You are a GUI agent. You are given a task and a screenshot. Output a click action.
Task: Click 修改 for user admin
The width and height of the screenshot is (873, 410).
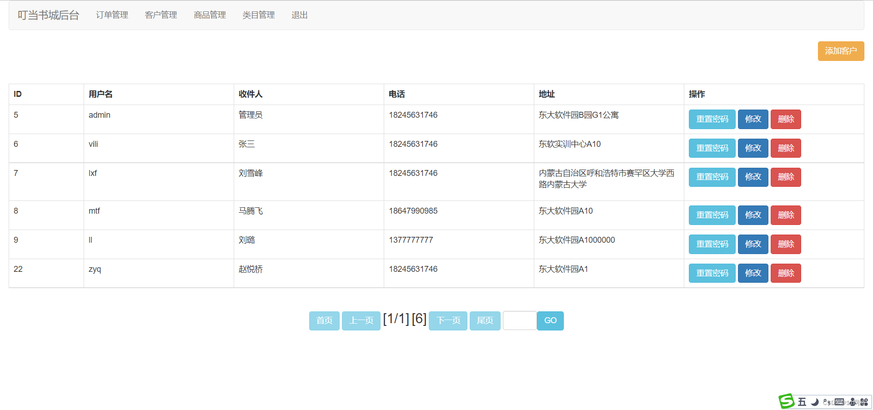click(753, 119)
